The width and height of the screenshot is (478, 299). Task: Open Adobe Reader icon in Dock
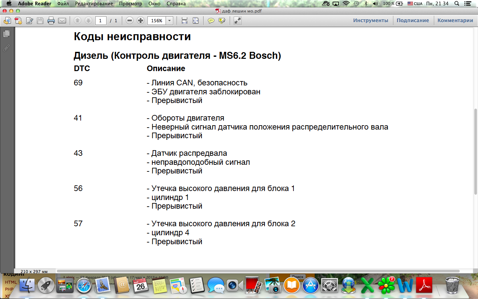tap(424, 285)
